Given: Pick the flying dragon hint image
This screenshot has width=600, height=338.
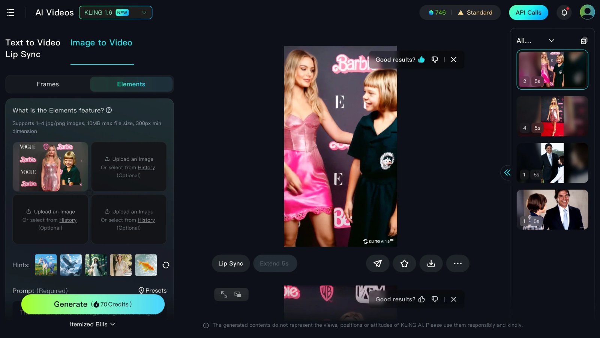Looking at the screenshot, I should pos(71,265).
